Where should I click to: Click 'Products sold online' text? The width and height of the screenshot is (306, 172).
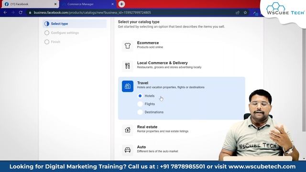click(x=150, y=47)
